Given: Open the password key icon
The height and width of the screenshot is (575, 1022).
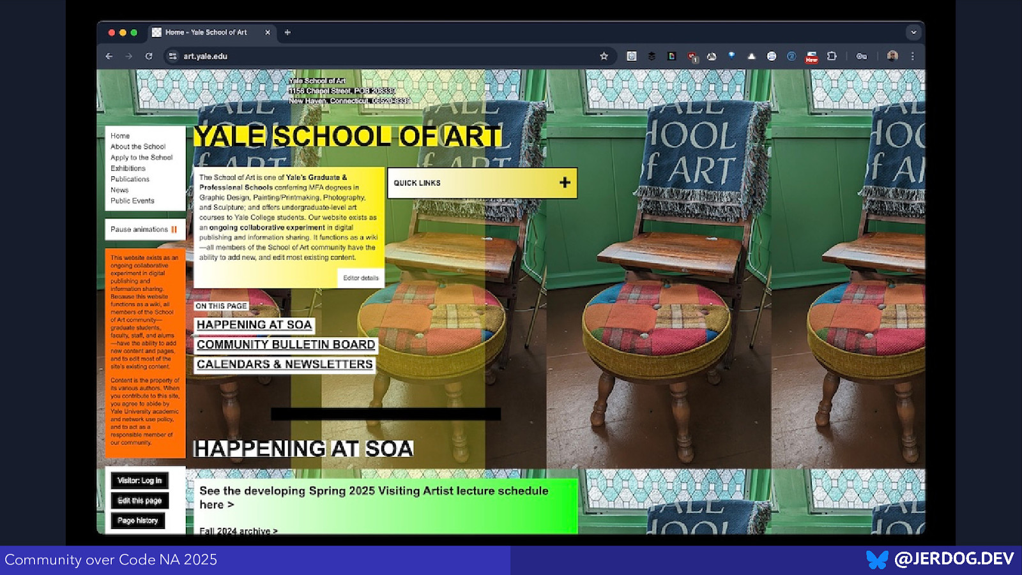Looking at the screenshot, I should (862, 56).
